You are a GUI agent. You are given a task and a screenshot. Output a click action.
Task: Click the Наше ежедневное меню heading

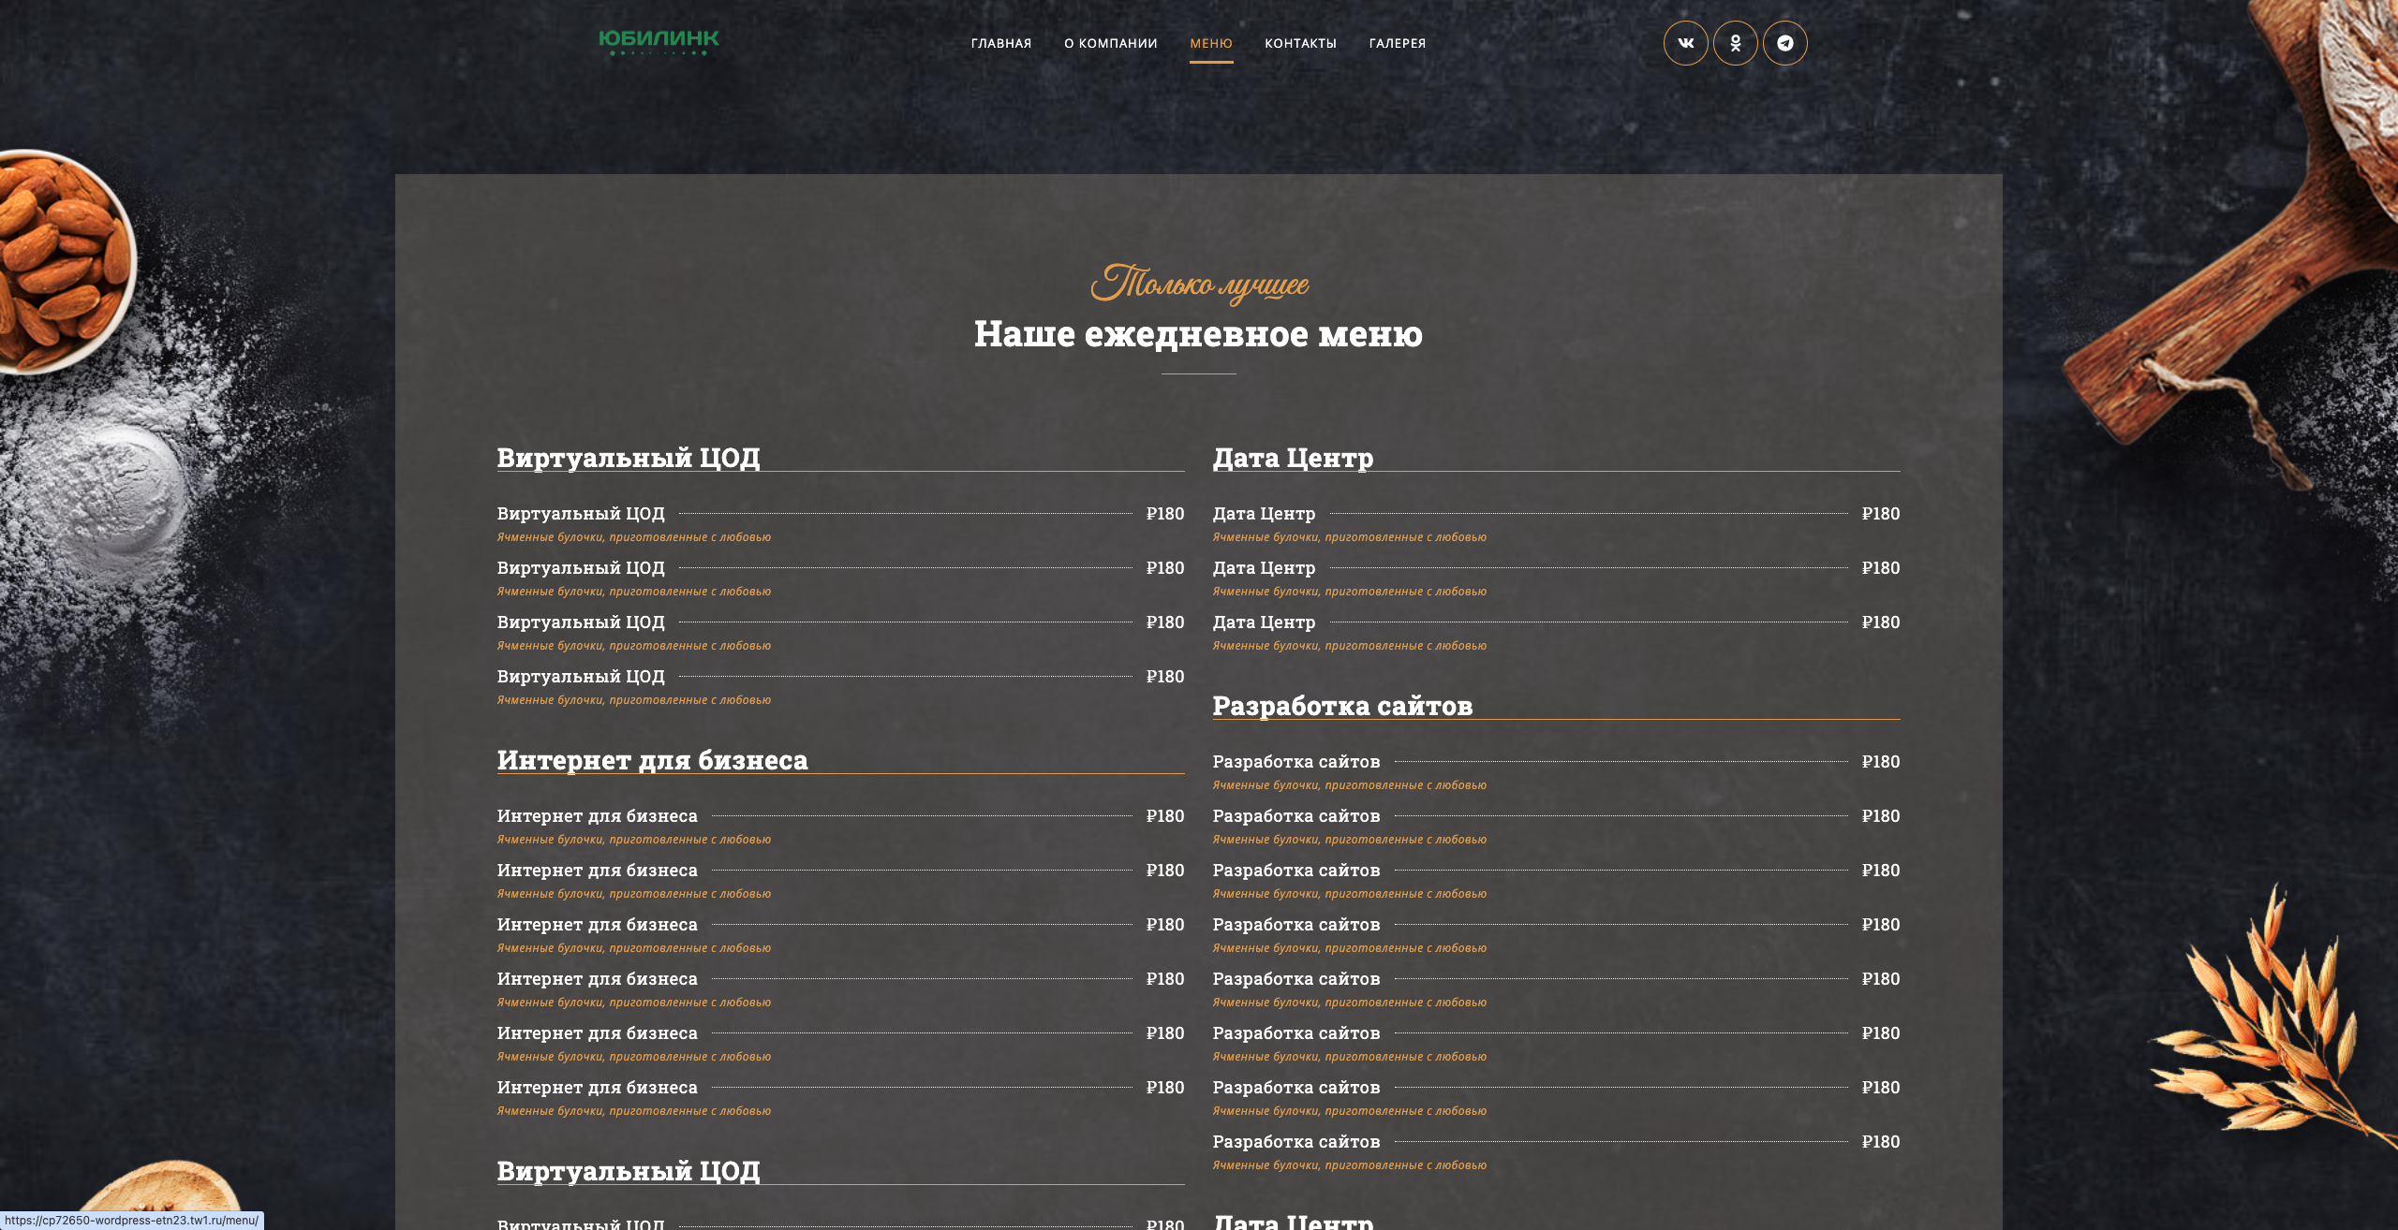pos(1198,334)
